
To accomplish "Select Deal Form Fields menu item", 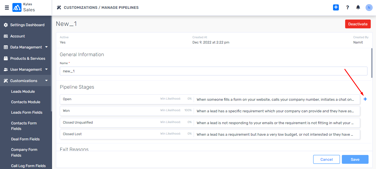I will (x=25, y=139).
